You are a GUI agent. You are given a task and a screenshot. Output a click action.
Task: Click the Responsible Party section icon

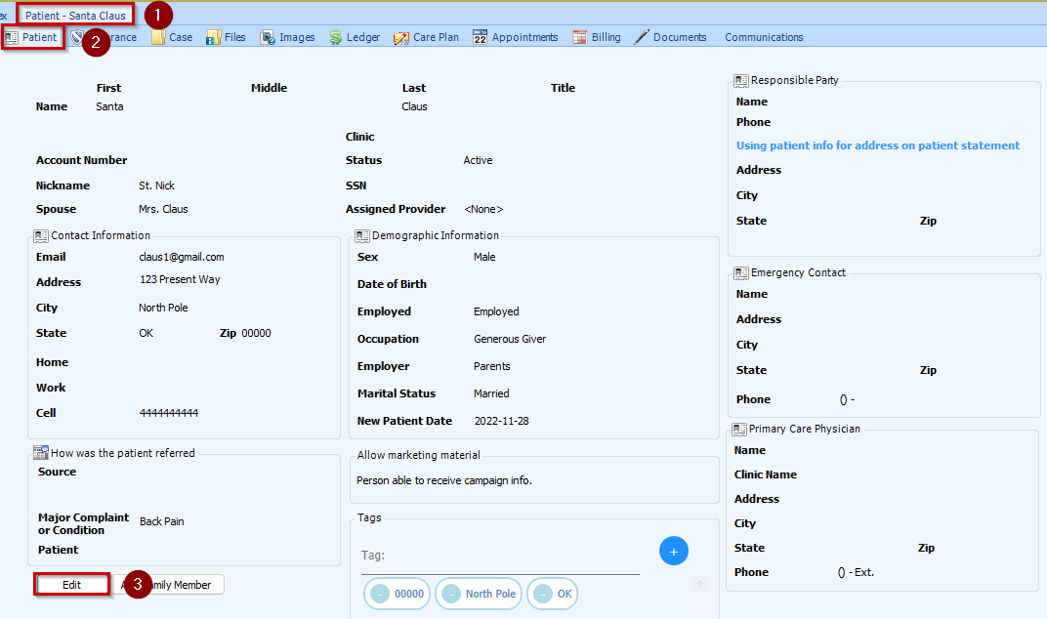pos(741,80)
